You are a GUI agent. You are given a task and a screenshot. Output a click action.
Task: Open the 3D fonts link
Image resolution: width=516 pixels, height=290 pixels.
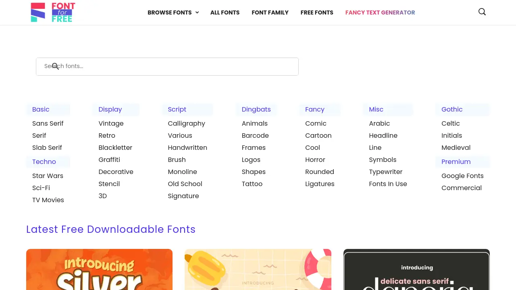click(x=102, y=196)
